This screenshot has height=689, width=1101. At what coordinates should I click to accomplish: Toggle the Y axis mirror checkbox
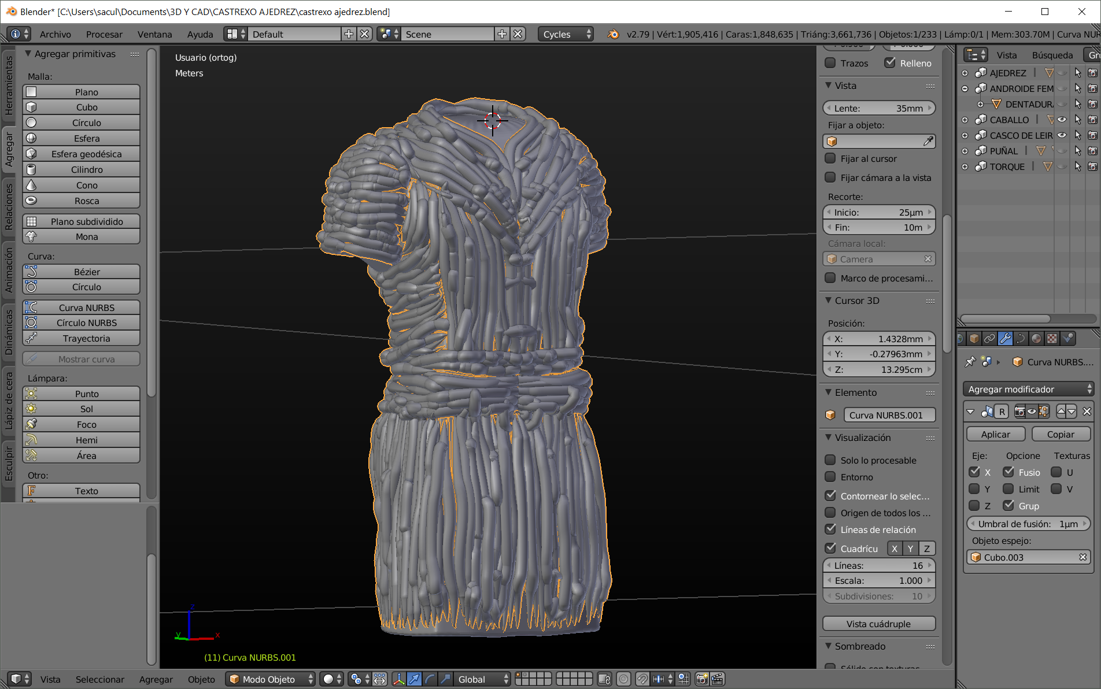coord(974,489)
